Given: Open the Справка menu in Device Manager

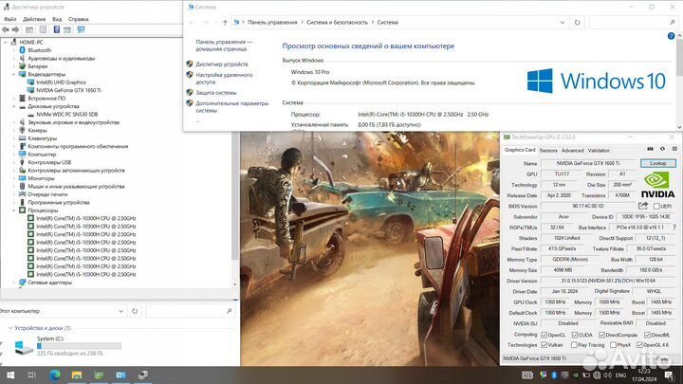Looking at the screenshot, I should pyautogui.click(x=79, y=19).
